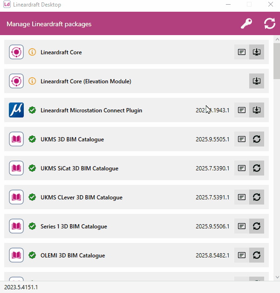Select the UKMS 3D BIM Catalogue name
Screen dimensions: 280x293
click(72, 139)
